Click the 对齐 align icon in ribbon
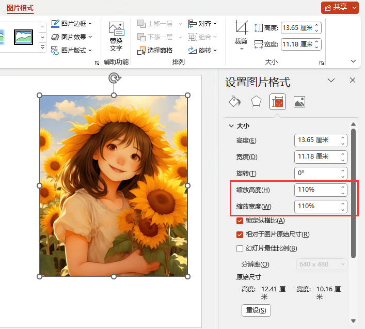Viewport: 365px width, 329px height. coord(192,24)
